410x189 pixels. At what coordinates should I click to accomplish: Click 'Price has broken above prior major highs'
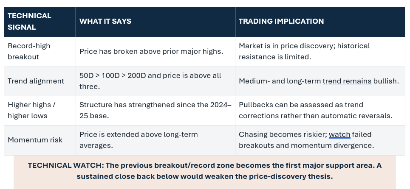pos(151,51)
